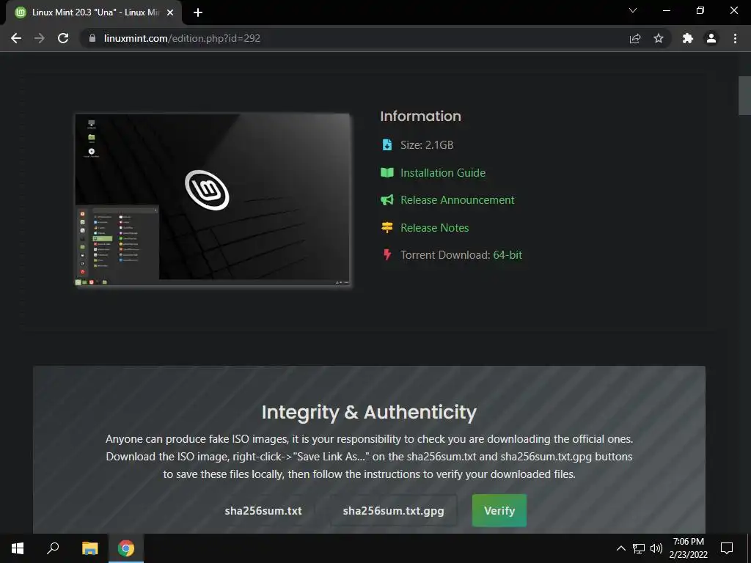This screenshot has width=751, height=563.
Task: Expand the tab search chevron
Action: pos(633,10)
